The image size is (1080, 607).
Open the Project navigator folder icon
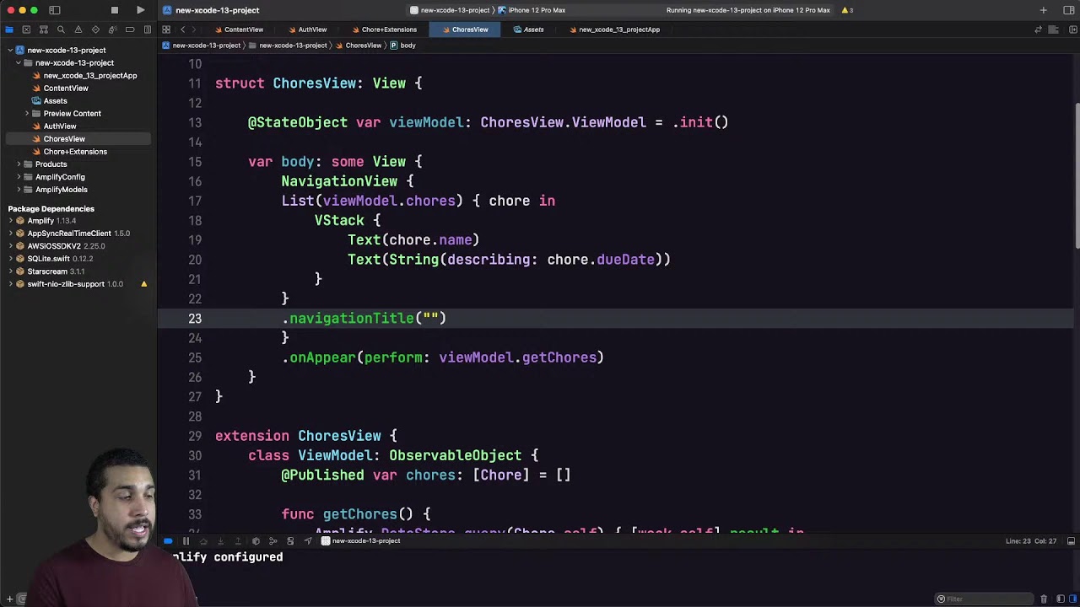(9, 30)
